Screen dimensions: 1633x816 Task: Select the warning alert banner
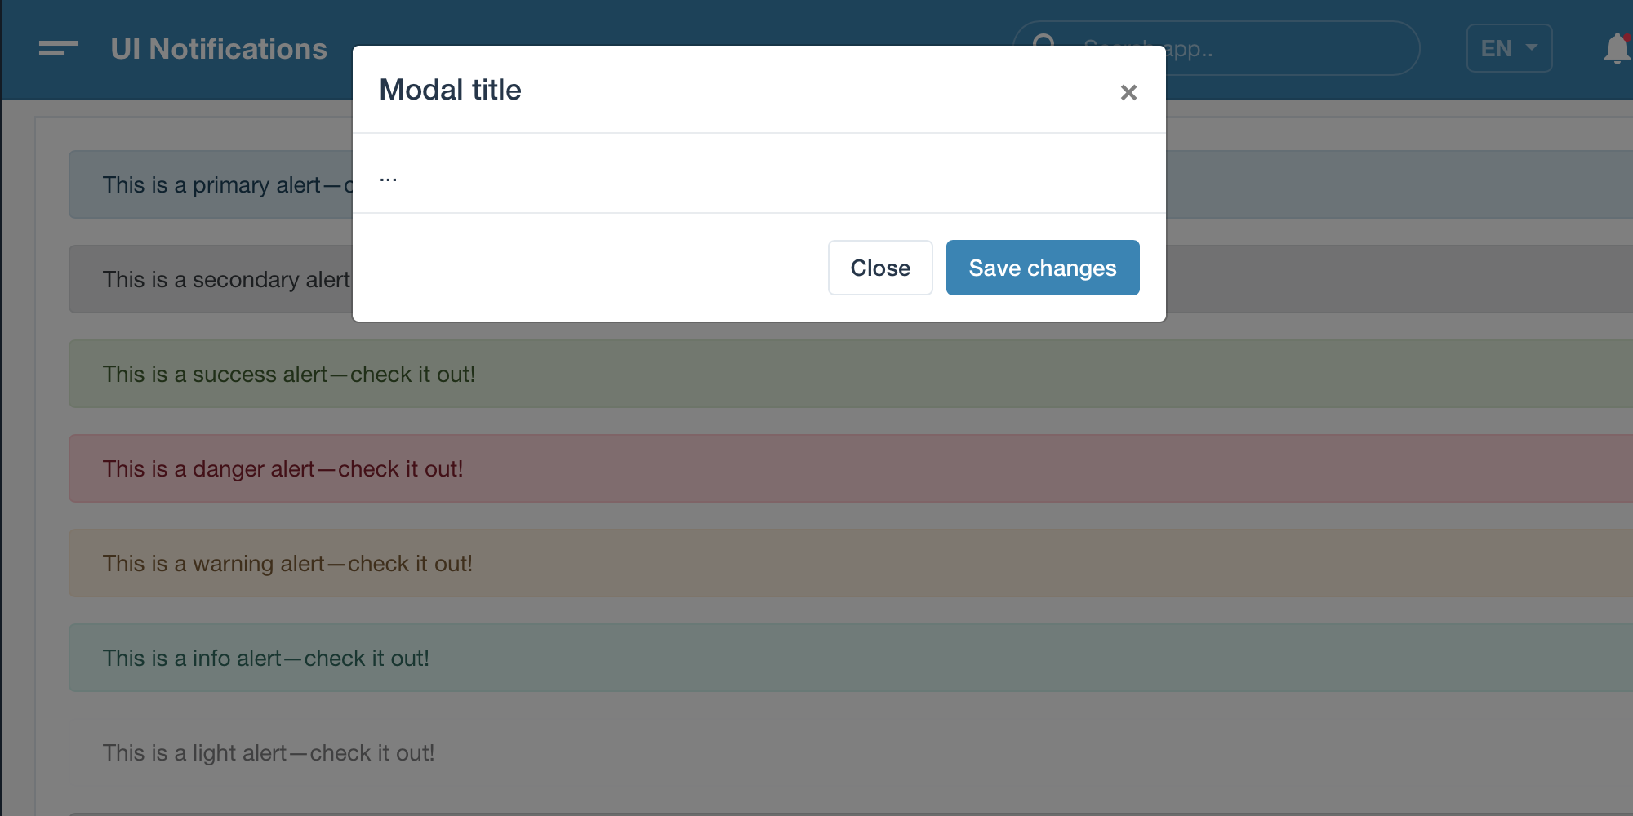click(x=851, y=563)
